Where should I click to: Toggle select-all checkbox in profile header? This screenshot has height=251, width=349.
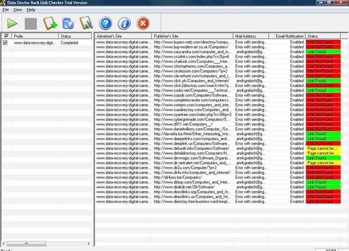point(6,36)
